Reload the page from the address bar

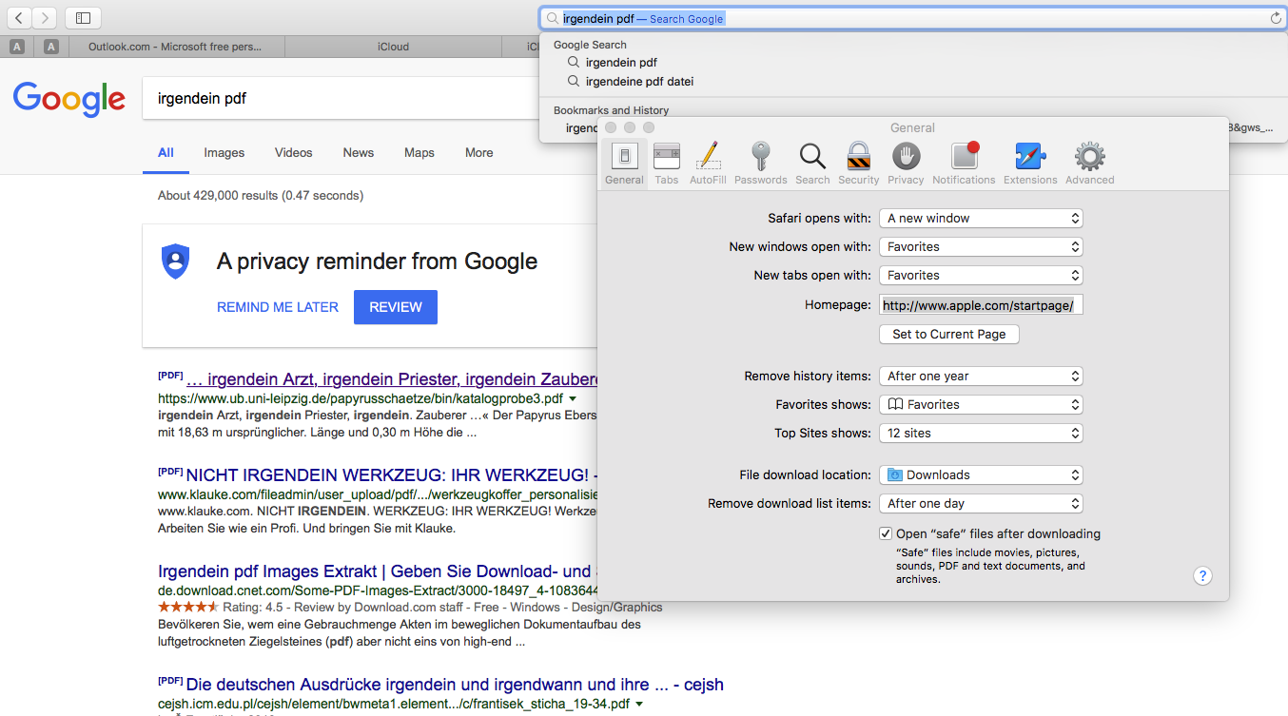pyautogui.click(x=1275, y=18)
